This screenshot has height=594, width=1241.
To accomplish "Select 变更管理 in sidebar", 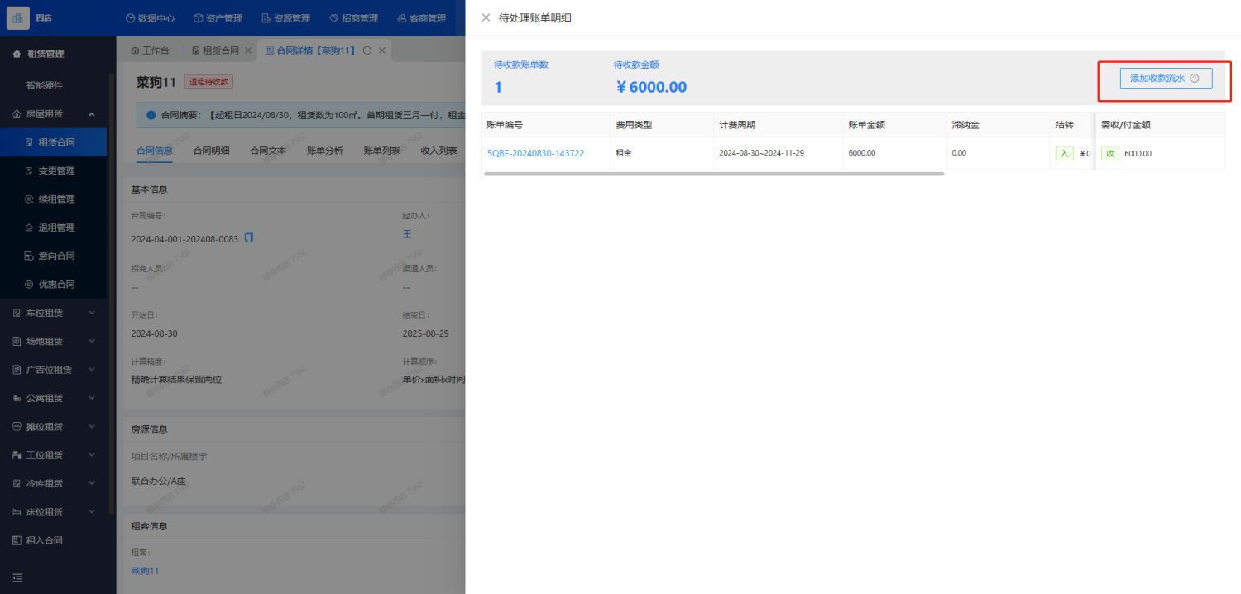I will pos(54,170).
